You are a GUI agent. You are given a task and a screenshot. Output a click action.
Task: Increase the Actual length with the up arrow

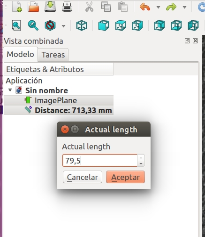[x=141, y=158]
